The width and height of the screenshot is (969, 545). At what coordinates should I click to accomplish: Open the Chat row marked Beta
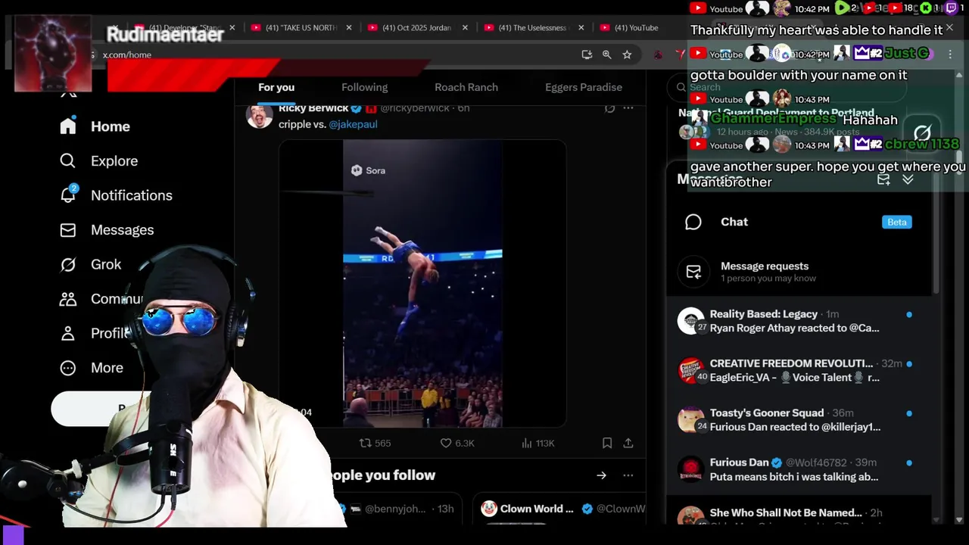[799, 222]
